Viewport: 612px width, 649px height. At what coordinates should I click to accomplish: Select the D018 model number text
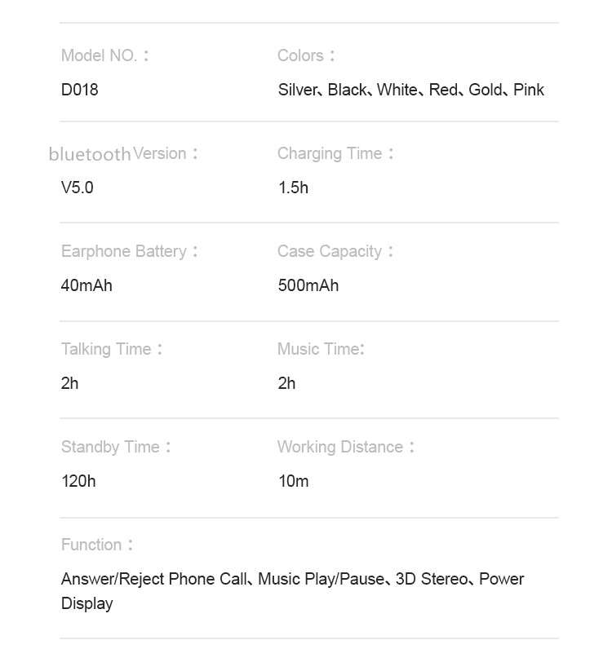click(79, 90)
